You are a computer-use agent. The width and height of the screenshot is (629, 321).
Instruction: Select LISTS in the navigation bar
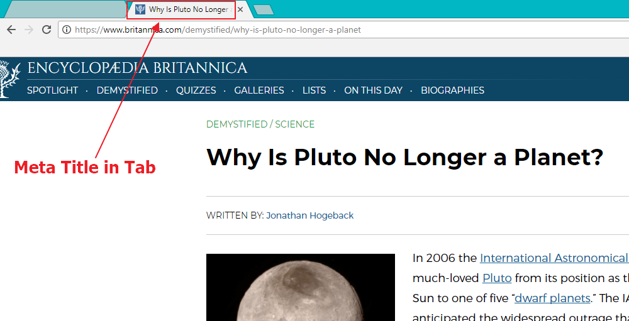pyautogui.click(x=314, y=90)
